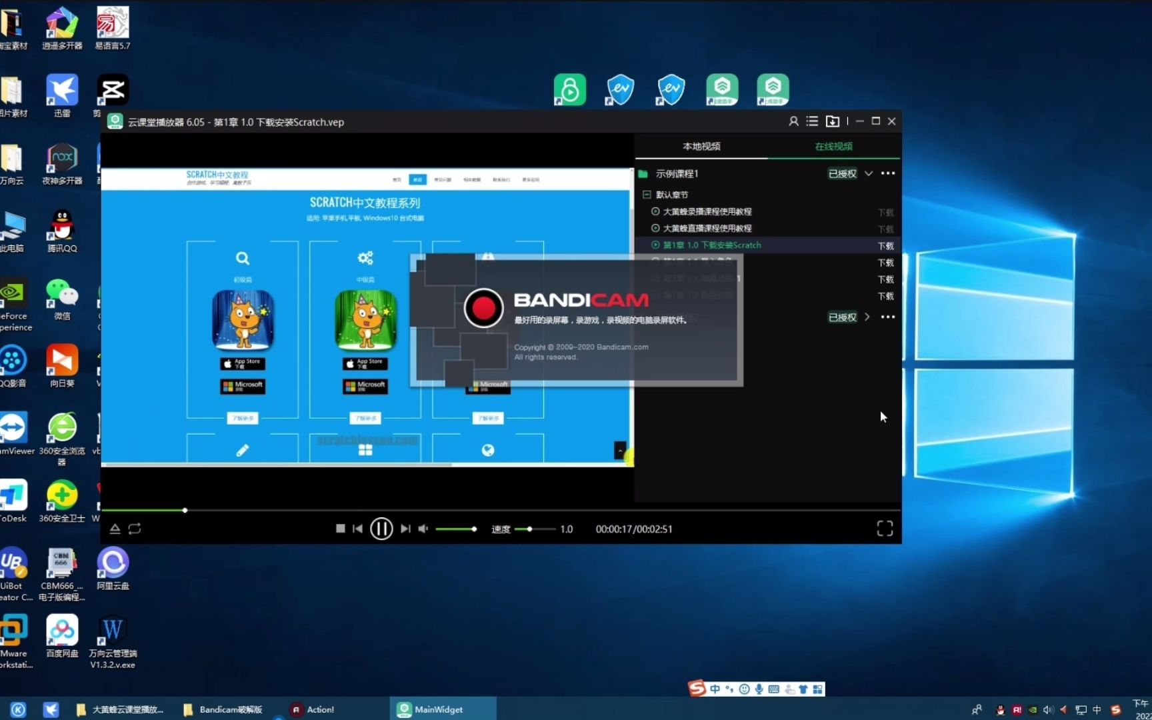Open more options for 示例课程1
Viewport: 1152px width, 720px height.
click(x=888, y=173)
